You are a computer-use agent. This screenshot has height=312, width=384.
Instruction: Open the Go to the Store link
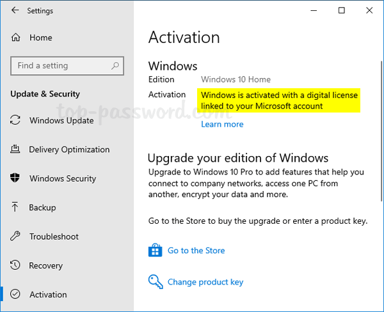pyautogui.click(x=196, y=251)
